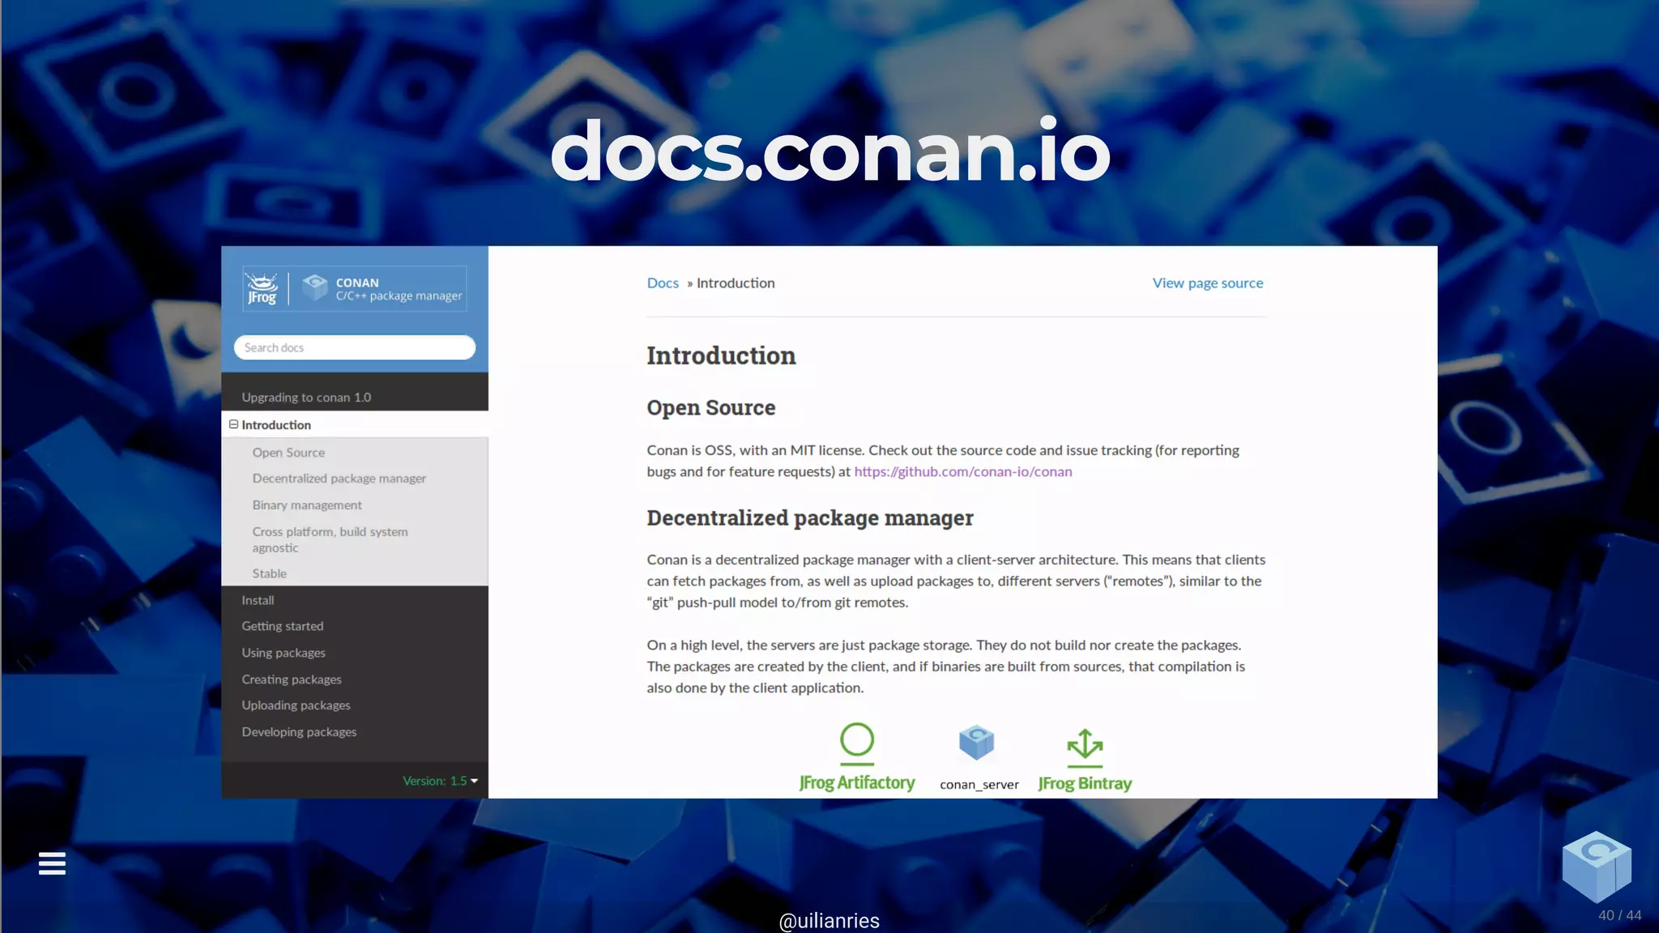Image resolution: width=1659 pixels, height=933 pixels.
Task: Open the Version 1.5 dropdown
Action: [440, 781]
